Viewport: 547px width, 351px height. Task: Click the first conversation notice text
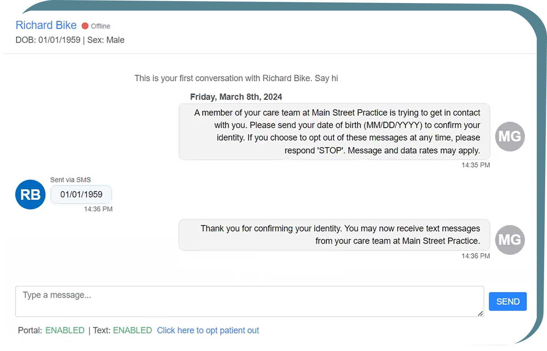(236, 78)
